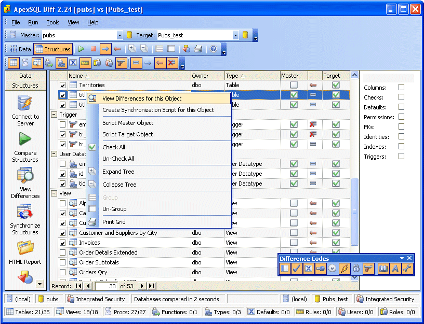424x324 pixels.
Task: Click the Collapse Tree toolbar icon
Action: 144,49
